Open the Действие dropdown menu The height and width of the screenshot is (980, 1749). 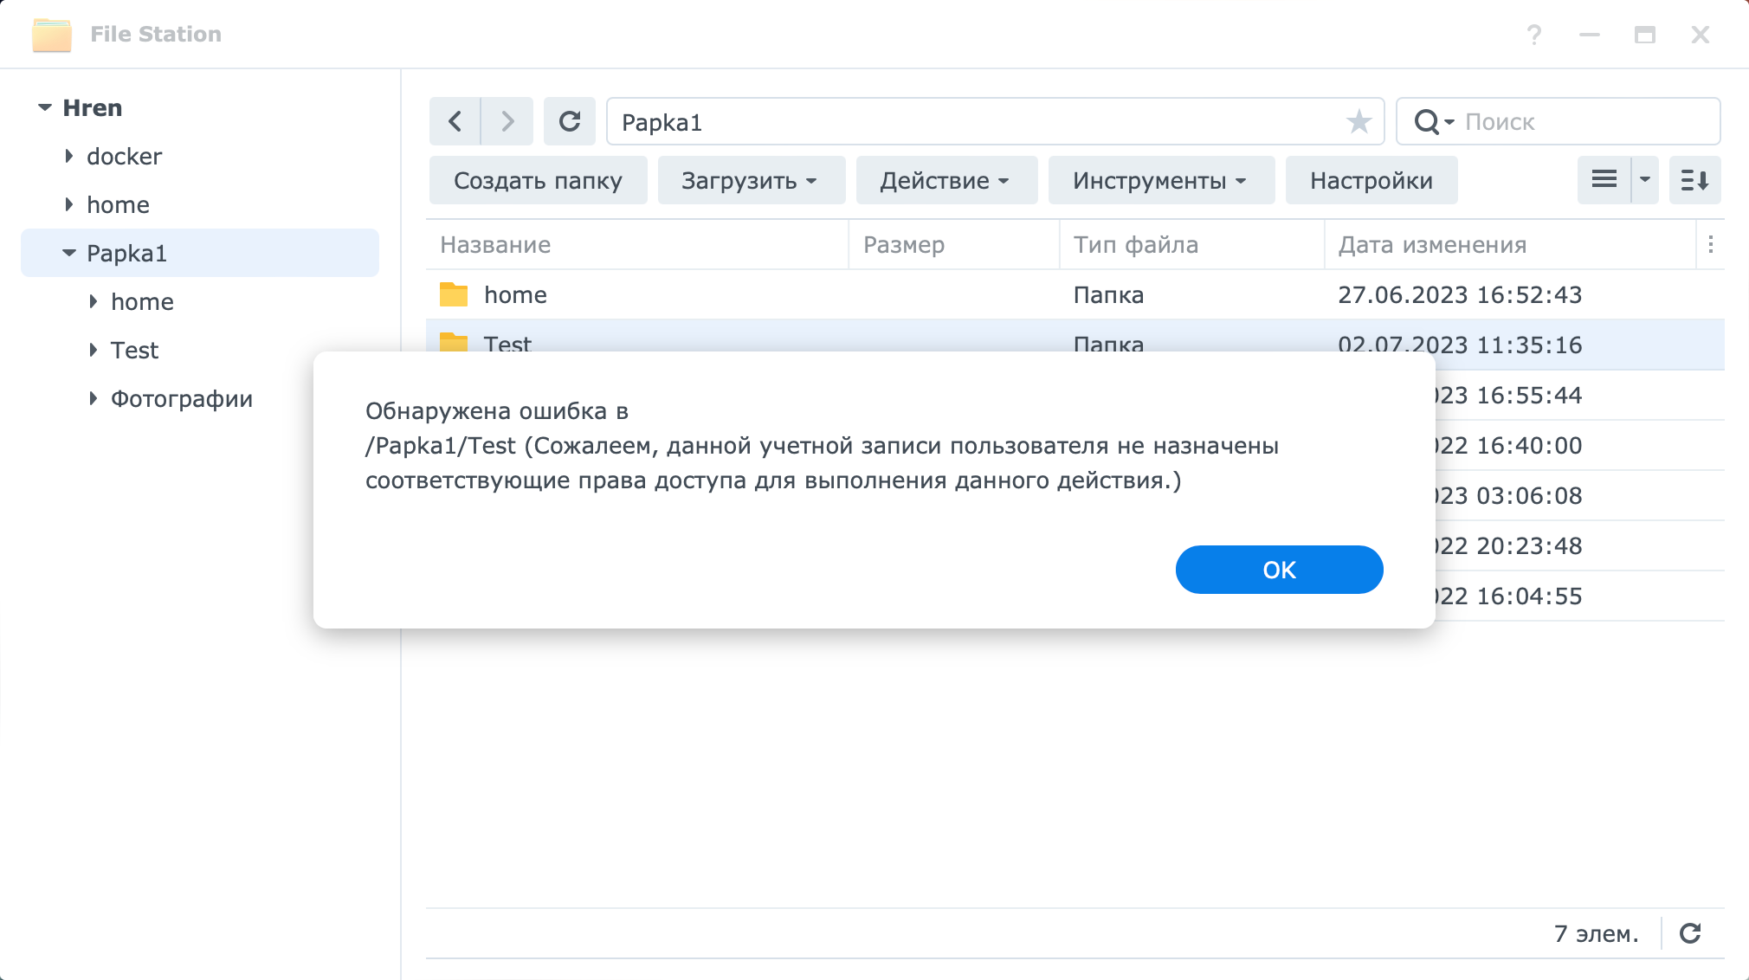point(946,180)
